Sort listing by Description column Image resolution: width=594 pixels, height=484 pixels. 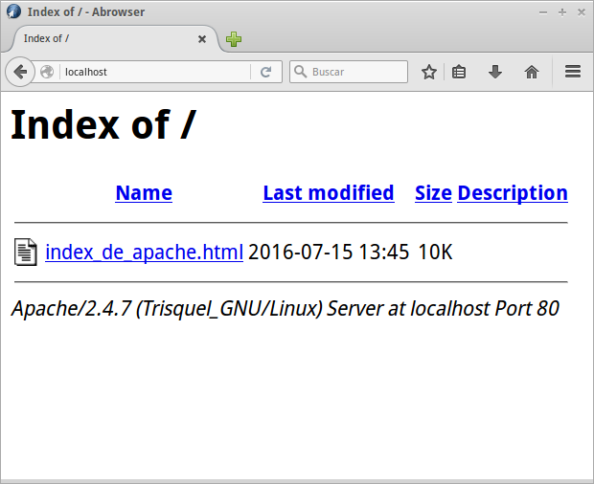coord(513,193)
